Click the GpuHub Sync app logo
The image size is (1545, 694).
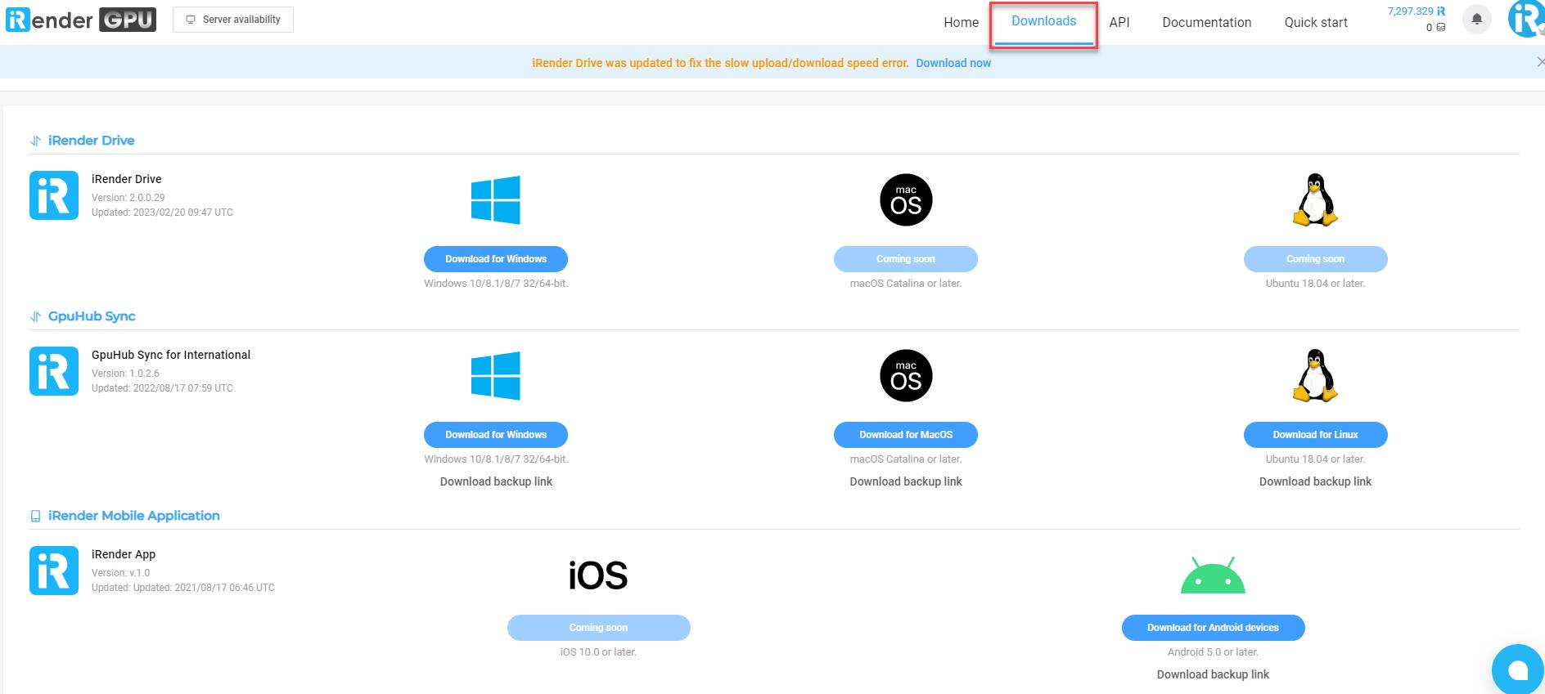(x=54, y=371)
